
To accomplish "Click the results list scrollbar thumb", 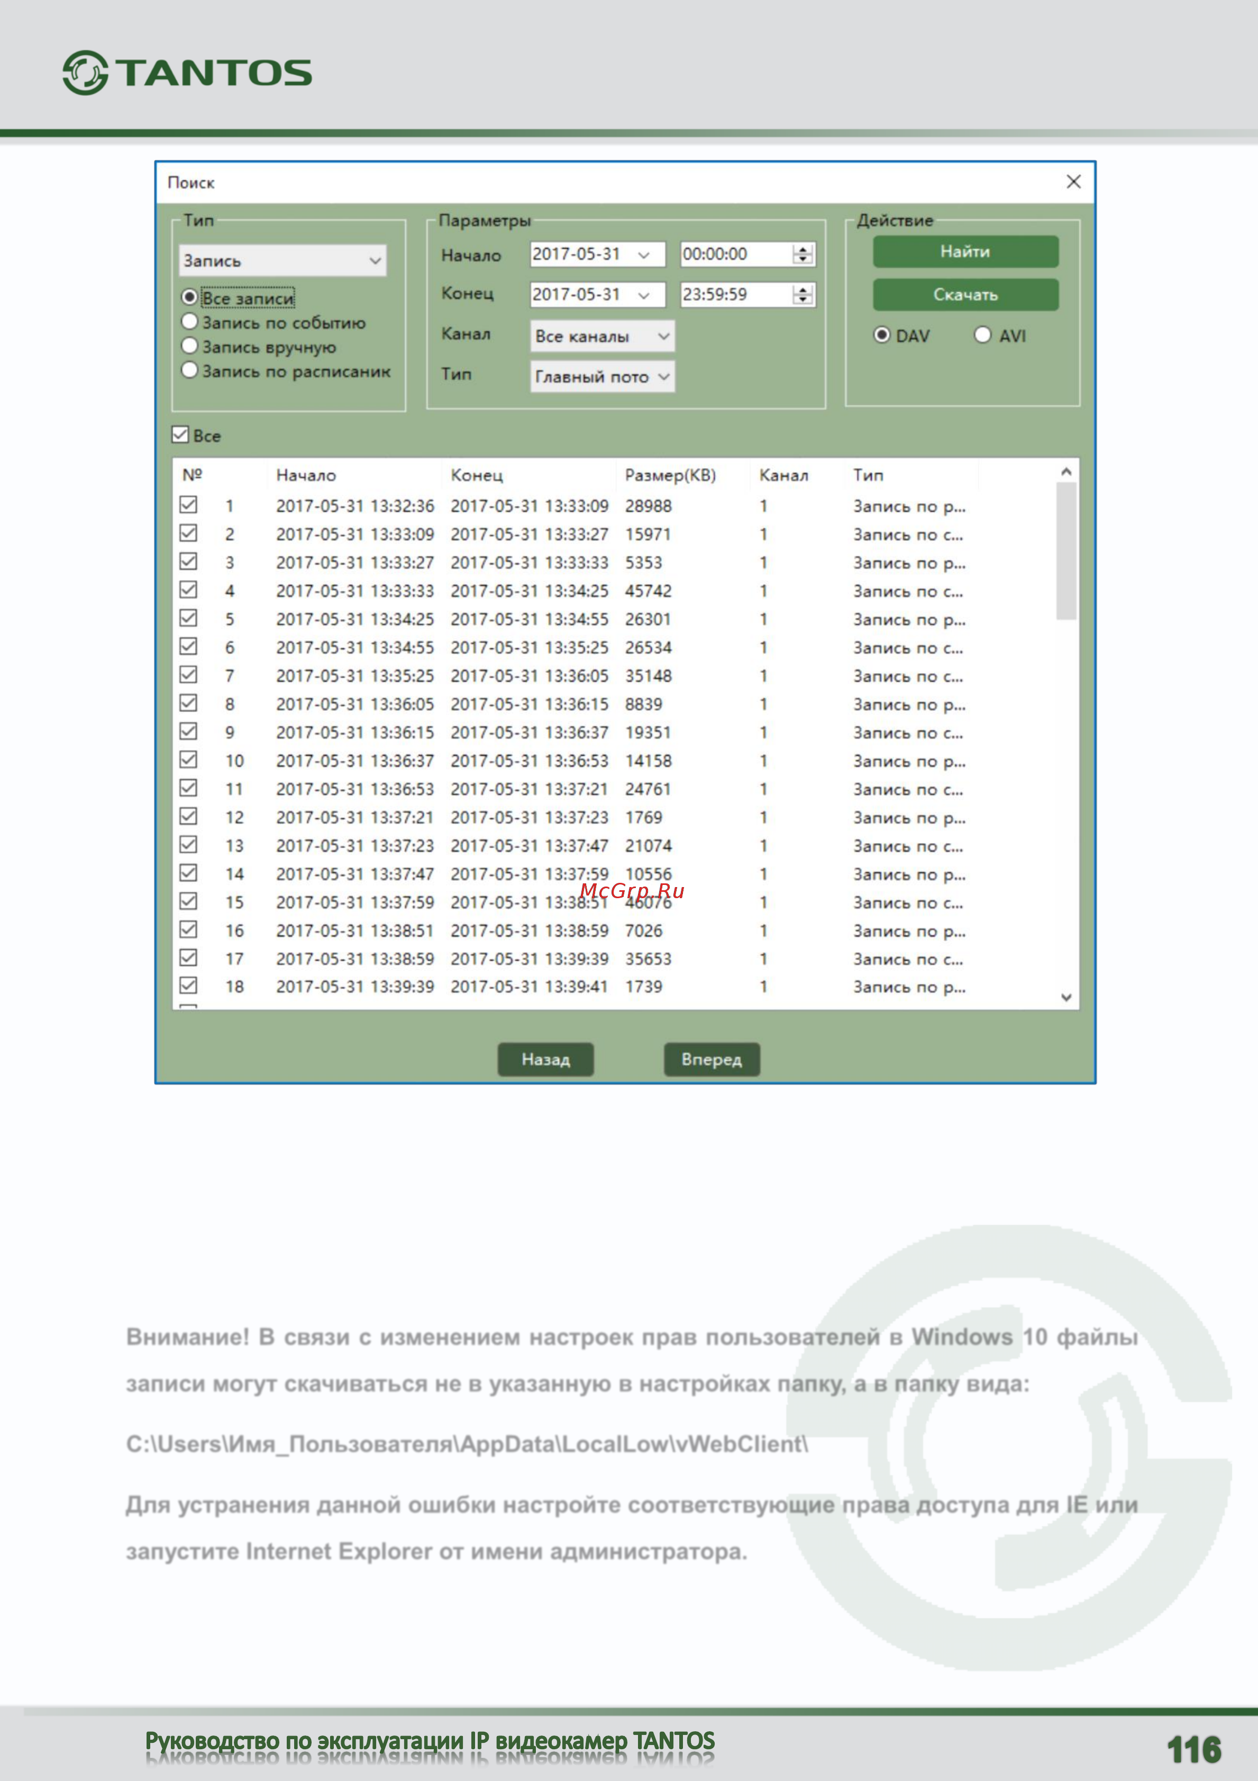I will (x=1066, y=552).
